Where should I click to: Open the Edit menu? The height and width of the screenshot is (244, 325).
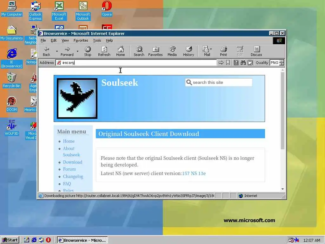53,40
